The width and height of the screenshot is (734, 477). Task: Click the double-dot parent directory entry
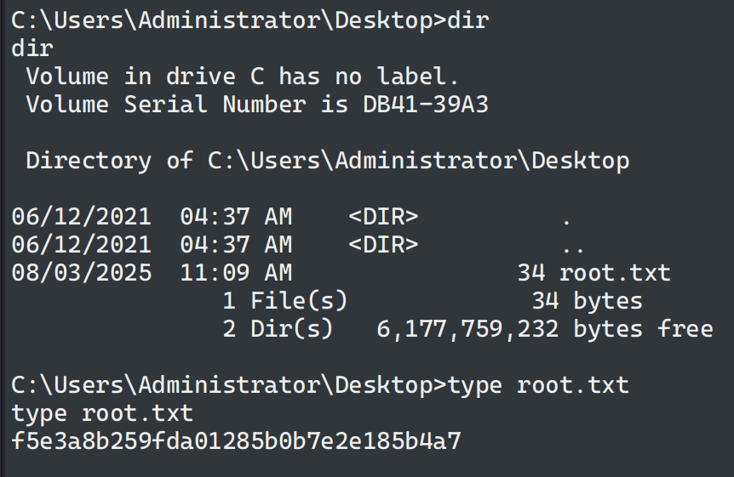click(x=572, y=247)
